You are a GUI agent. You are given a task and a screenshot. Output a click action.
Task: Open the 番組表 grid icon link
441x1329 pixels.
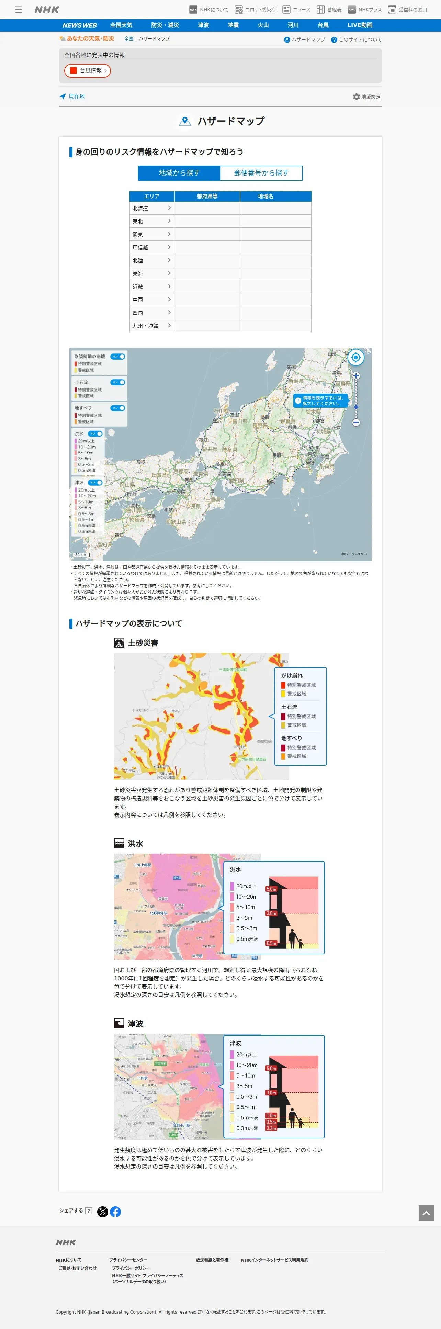coord(329,9)
